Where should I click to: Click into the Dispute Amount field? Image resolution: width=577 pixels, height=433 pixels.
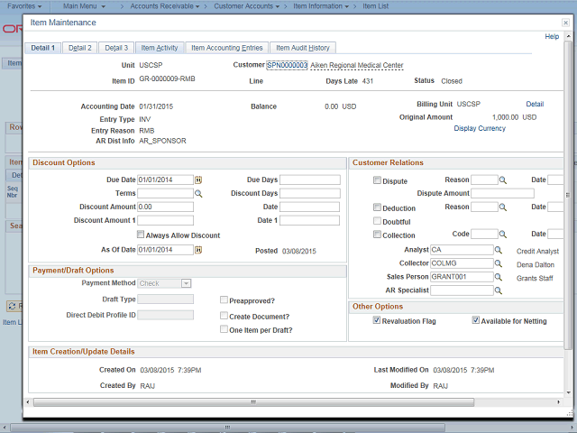pyautogui.click(x=502, y=193)
